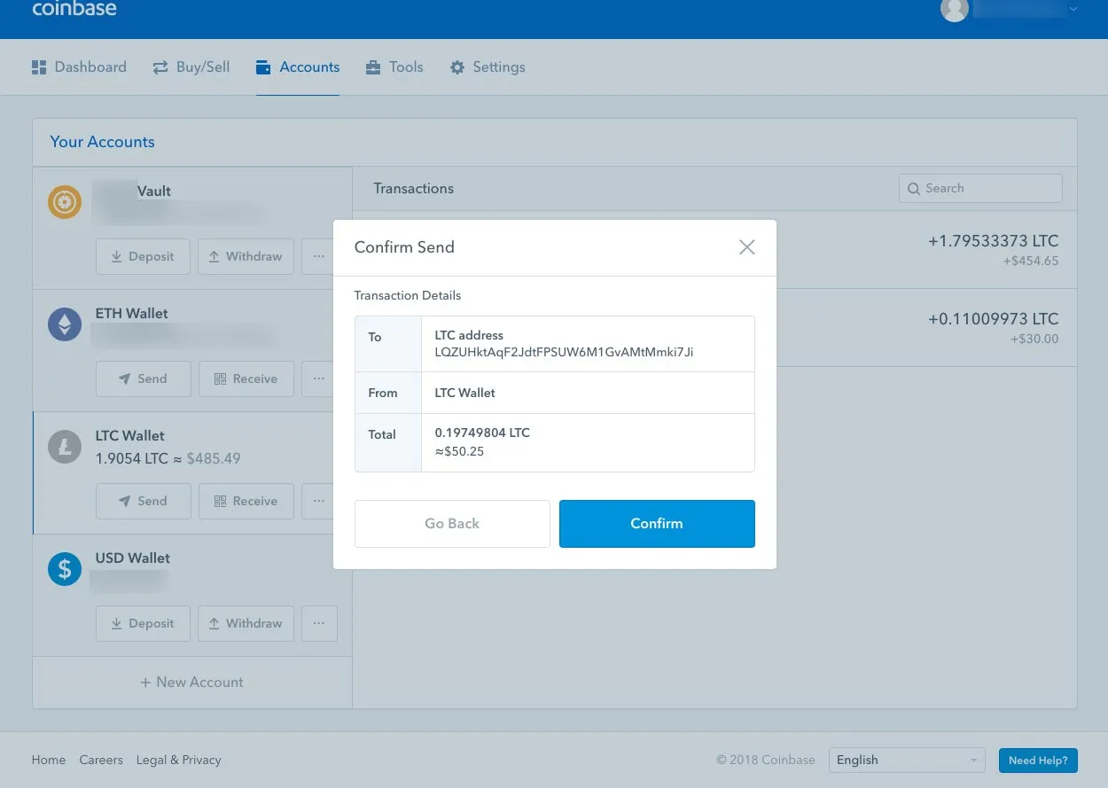
Task: Click the USD Wallet dollar icon
Action: click(x=65, y=570)
